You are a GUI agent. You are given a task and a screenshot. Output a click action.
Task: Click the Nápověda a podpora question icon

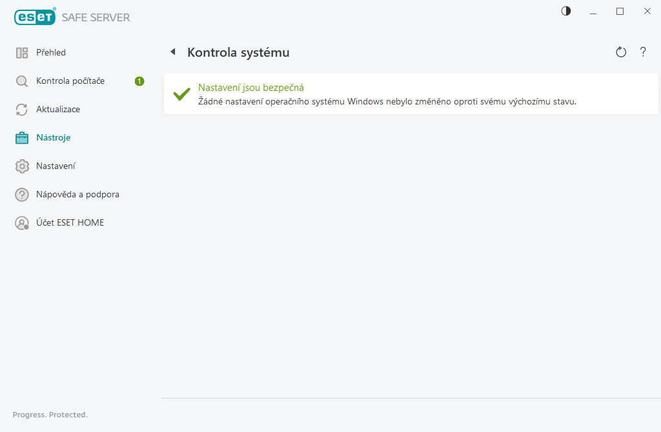[x=21, y=194]
